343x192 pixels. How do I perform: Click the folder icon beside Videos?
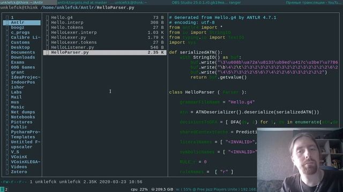pos(7,167)
